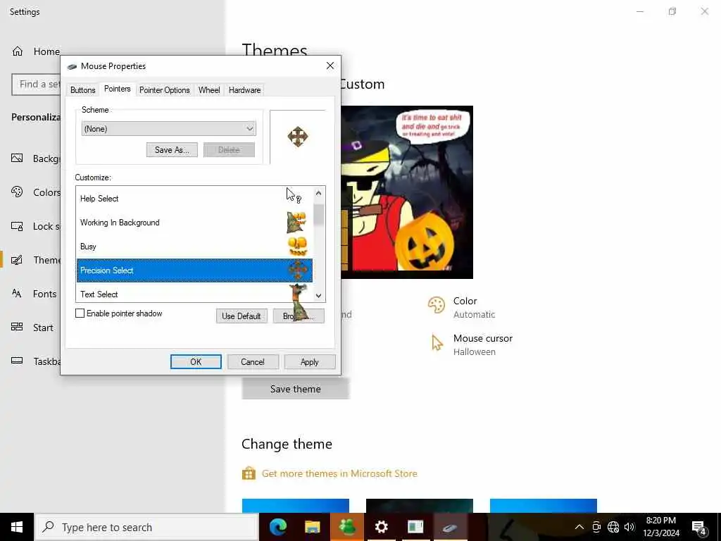The width and height of the screenshot is (721, 541).
Task: Open Taskbar settings in sidebar
Action: (36, 361)
